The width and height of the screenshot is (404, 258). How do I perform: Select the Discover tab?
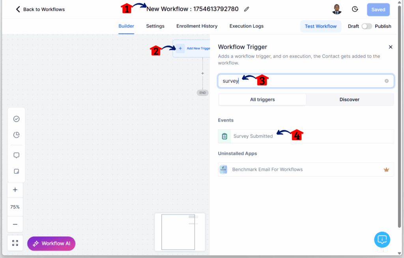pos(349,100)
